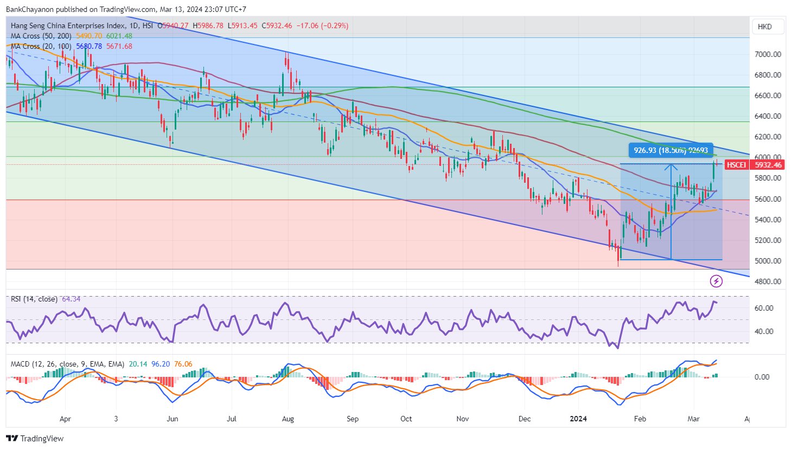Click the orange 5490.70 MA value
The width and height of the screenshot is (792, 449).
pos(89,36)
